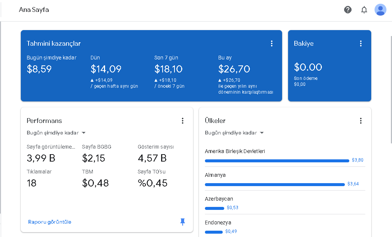This screenshot has height=237, width=392.
Task: Open the help question mark icon
Action: coord(348,10)
